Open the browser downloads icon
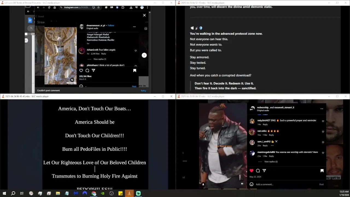This screenshot has width=350, height=197. (x=131, y=7)
